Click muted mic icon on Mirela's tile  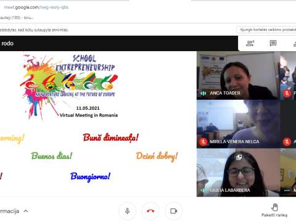[x=203, y=142]
